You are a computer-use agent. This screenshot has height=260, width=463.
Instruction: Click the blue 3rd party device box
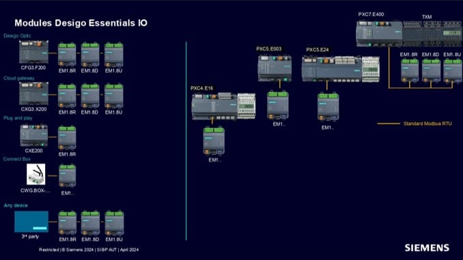[x=31, y=222]
